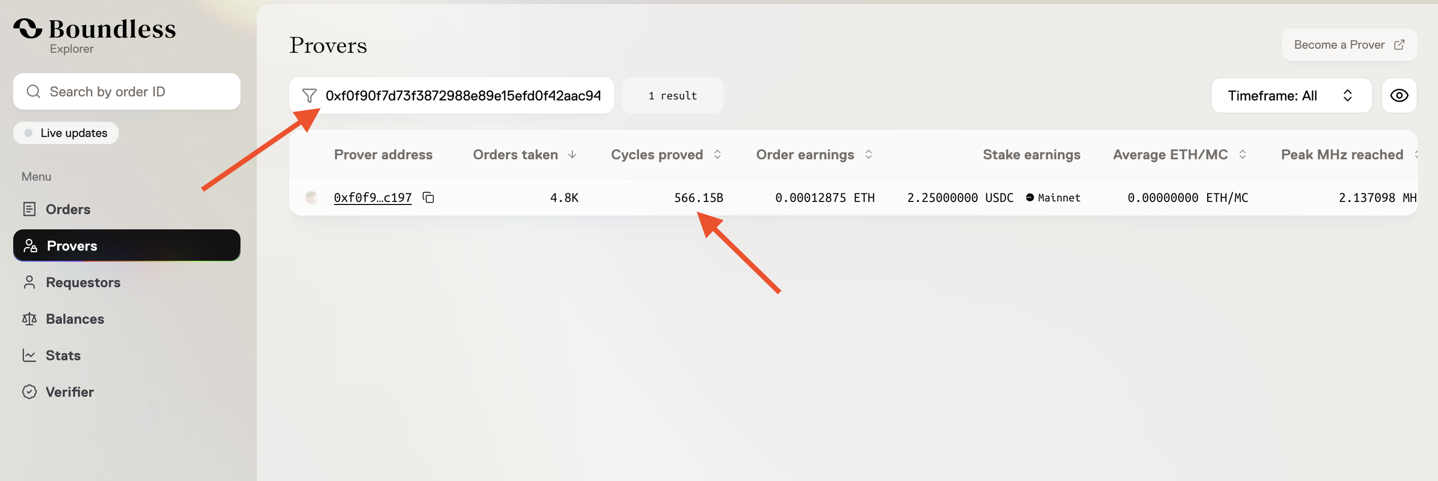Image resolution: width=1438 pixels, height=481 pixels.
Task: Open prover address link 0xf0f9…c197
Action: (x=372, y=197)
